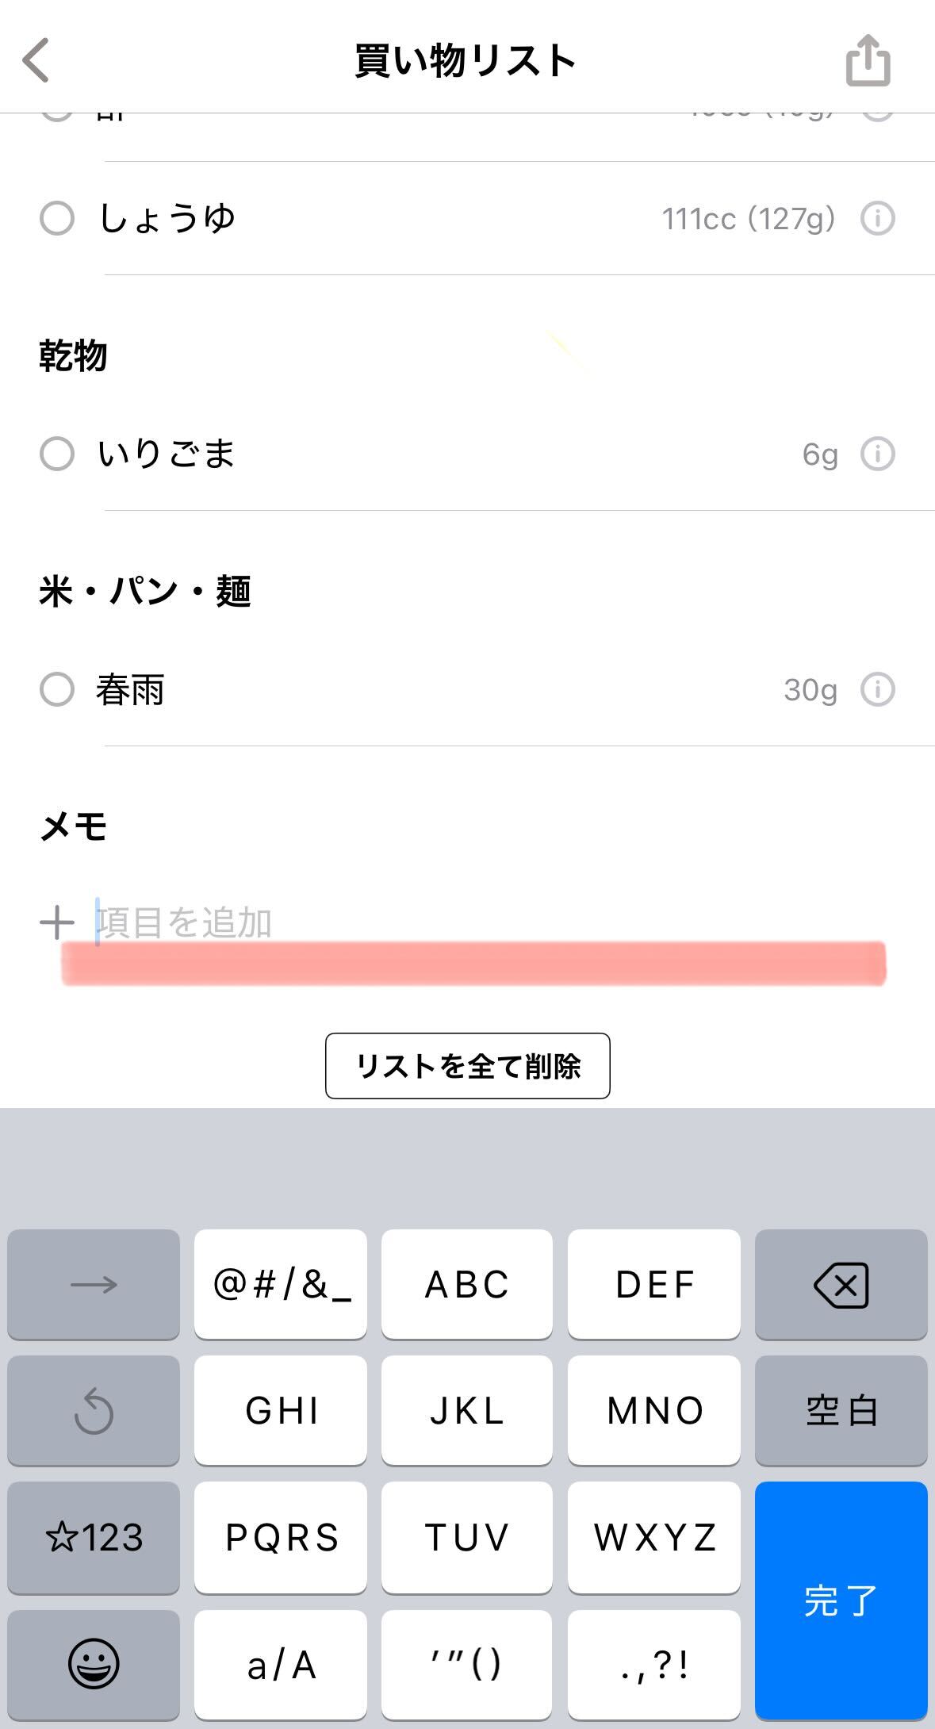Mark いりごま as purchased

[x=57, y=454]
